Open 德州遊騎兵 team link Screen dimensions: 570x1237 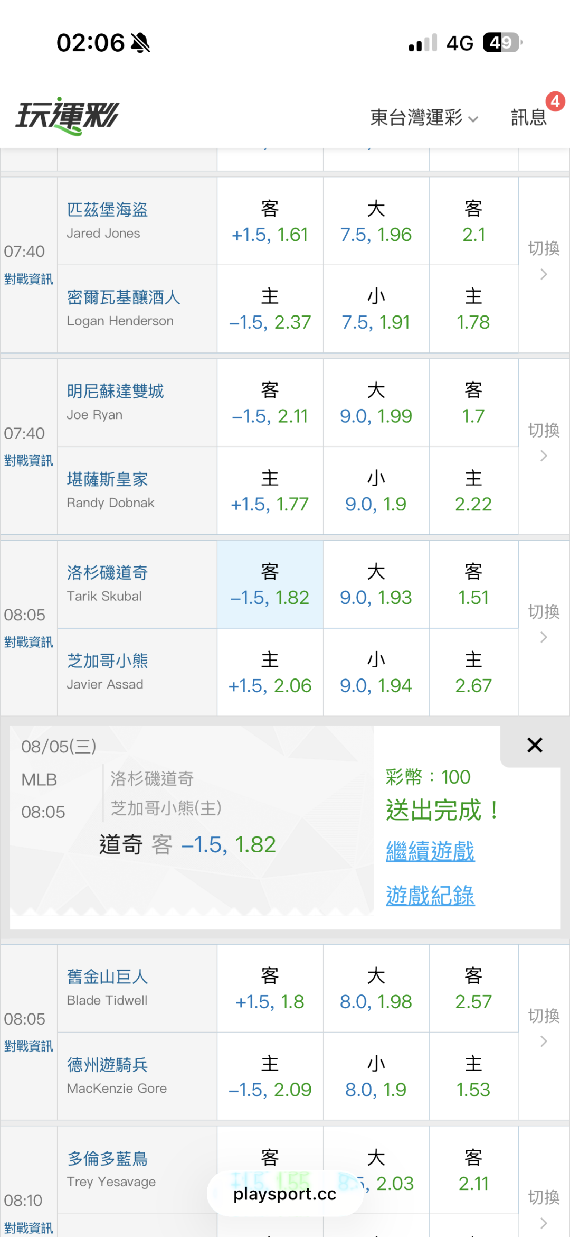pyautogui.click(x=107, y=1065)
